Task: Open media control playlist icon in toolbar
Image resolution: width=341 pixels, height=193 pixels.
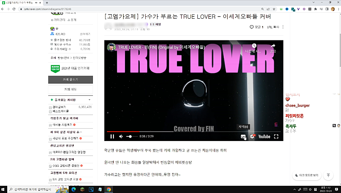Action: click(321, 9)
